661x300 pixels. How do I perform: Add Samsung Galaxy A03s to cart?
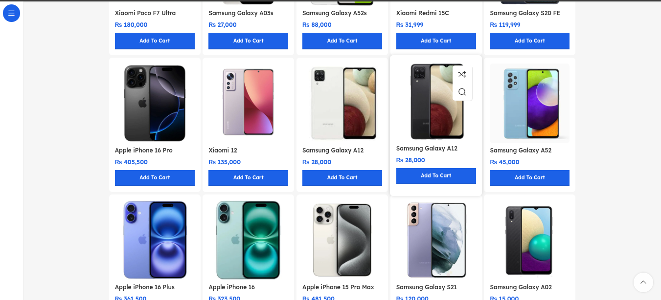coord(248,41)
